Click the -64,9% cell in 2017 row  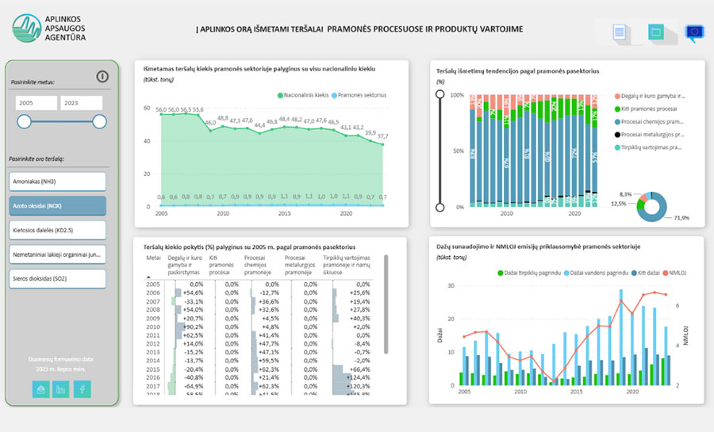pos(194,386)
